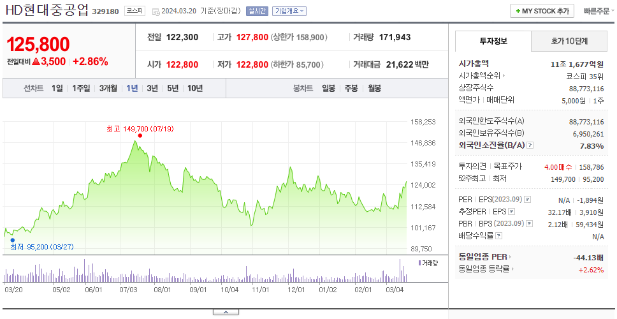Click the 동일업종 PER value -44.13배
Viewport: 617px width, 319px height.
[x=589, y=258]
